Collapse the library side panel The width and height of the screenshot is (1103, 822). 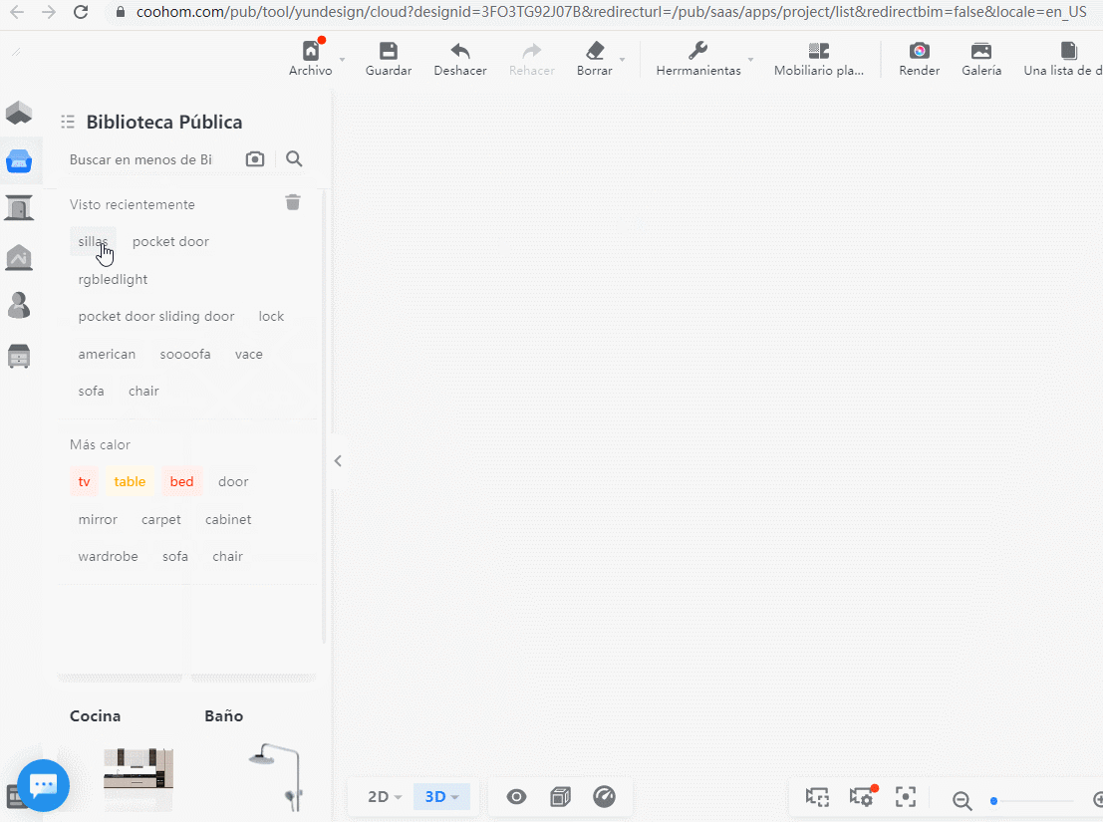338,460
